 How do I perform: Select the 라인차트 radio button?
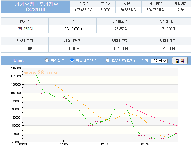tap(47, 60)
